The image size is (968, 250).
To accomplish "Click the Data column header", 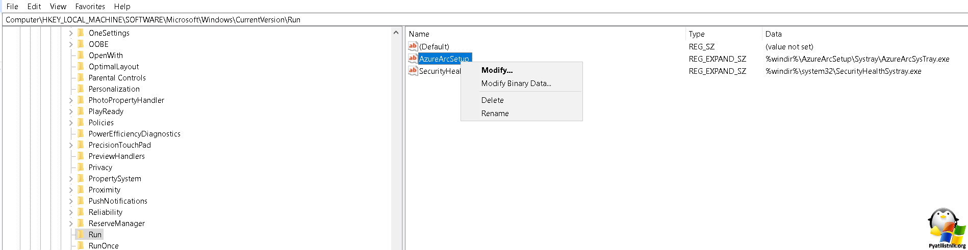I will tap(773, 34).
